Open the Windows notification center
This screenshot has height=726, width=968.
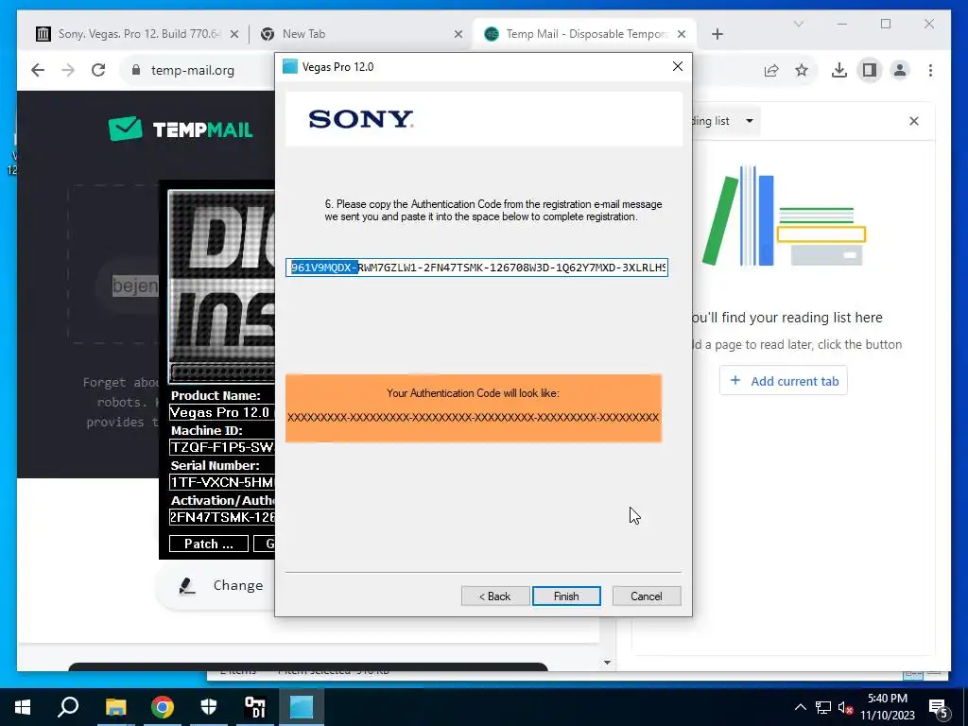[x=938, y=708]
